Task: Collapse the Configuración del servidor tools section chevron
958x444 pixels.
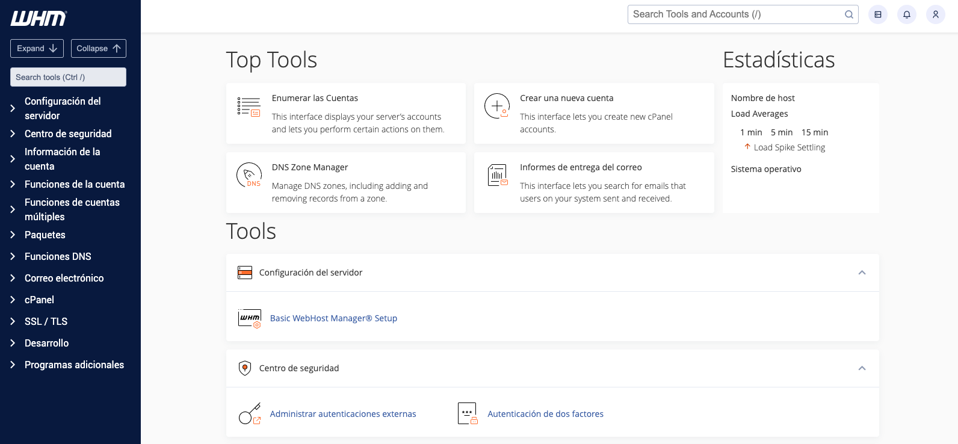Action: [862, 273]
